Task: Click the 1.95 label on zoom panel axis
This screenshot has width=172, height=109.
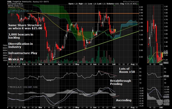Action: 166,7
